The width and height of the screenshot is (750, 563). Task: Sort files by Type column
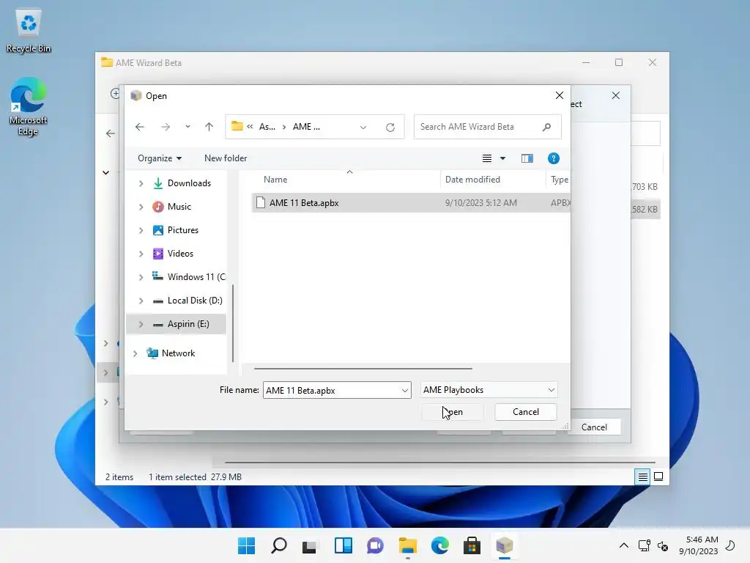[x=559, y=180]
